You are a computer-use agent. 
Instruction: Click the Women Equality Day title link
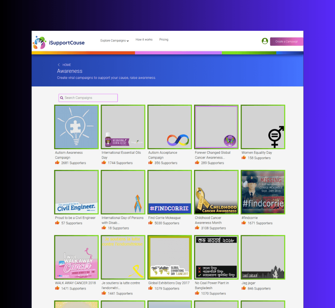[257, 153]
